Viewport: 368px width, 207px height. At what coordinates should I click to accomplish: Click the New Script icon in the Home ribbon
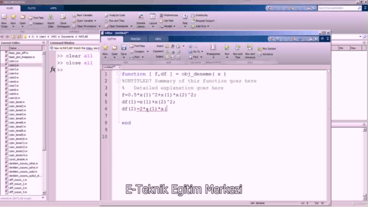click(x=4, y=17)
